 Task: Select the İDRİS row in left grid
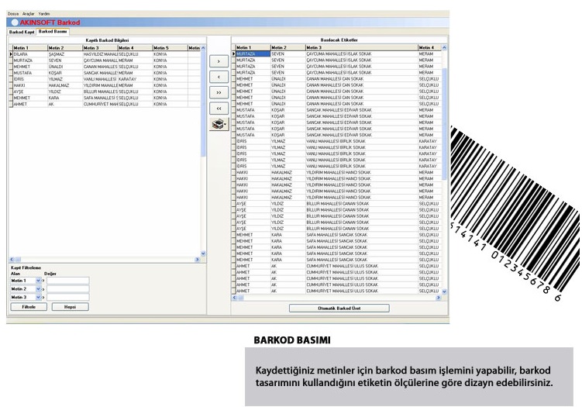(x=105, y=79)
